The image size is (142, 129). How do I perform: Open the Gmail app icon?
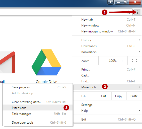coord(7,62)
